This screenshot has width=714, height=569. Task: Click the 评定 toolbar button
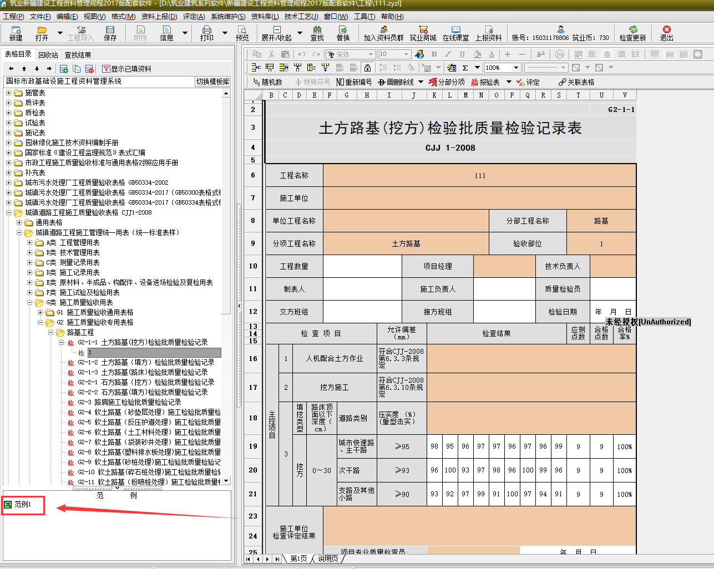click(x=528, y=82)
